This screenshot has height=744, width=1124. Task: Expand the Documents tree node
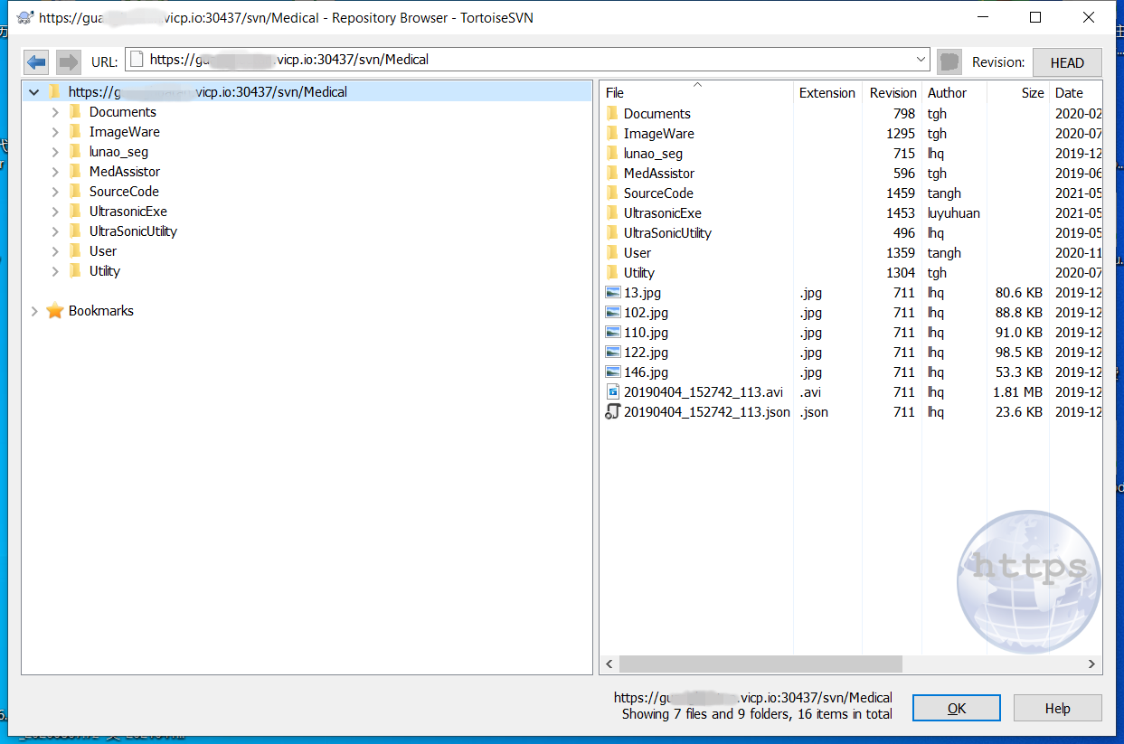(55, 112)
